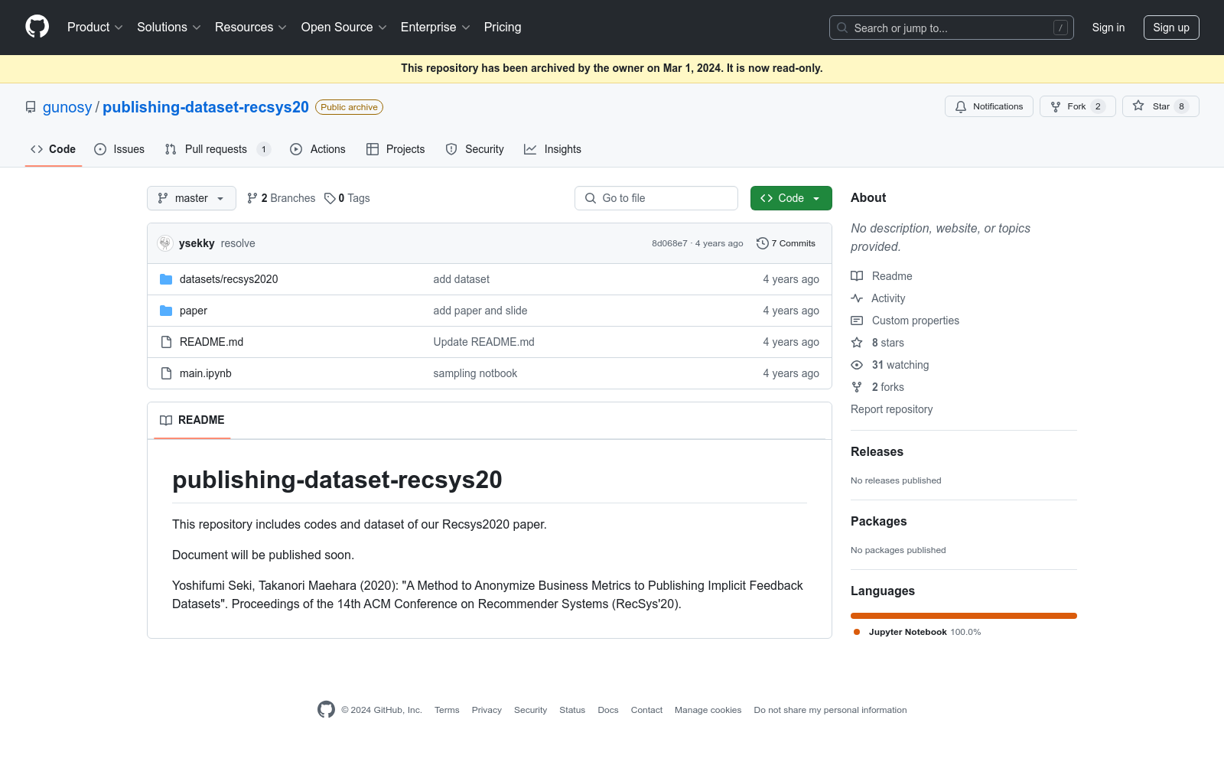Click the Public archive badge
This screenshot has width=1224, height=765.
pyautogui.click(x=349, y=107)
